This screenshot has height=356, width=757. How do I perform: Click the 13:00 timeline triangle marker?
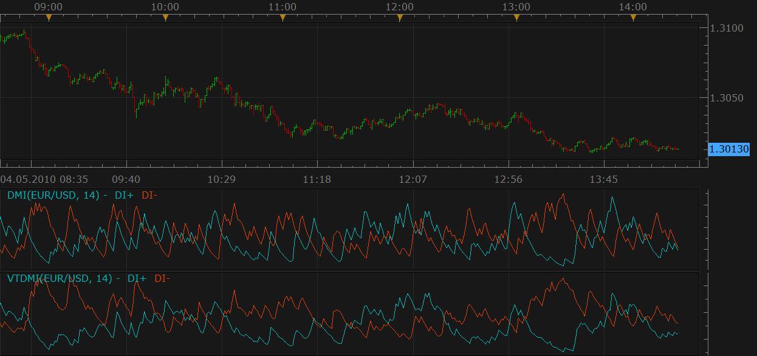coord(517,18)
